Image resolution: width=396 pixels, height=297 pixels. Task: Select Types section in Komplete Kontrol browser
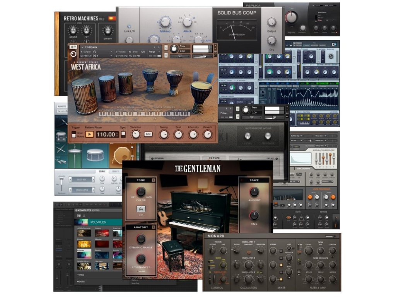(x=81, y=275)
